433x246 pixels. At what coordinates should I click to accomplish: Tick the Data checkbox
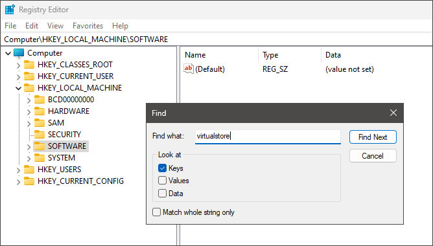pos(162,193)
